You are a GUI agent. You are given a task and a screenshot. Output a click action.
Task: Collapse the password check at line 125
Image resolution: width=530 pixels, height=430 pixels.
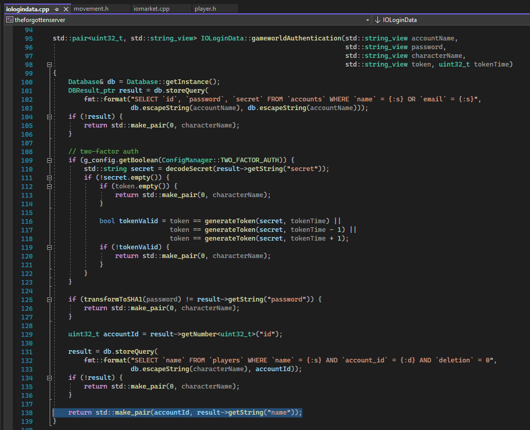click(49, 299)
